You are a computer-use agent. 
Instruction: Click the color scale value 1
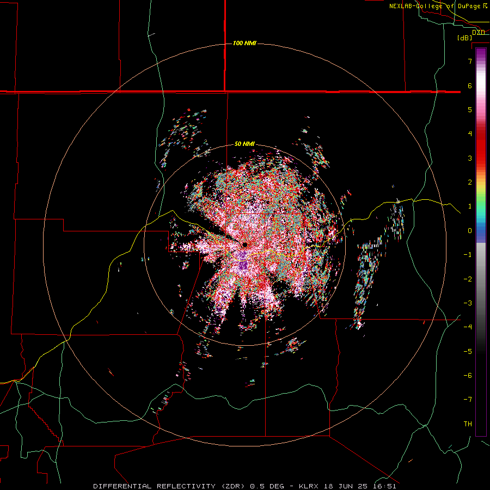tap(470, 206)
